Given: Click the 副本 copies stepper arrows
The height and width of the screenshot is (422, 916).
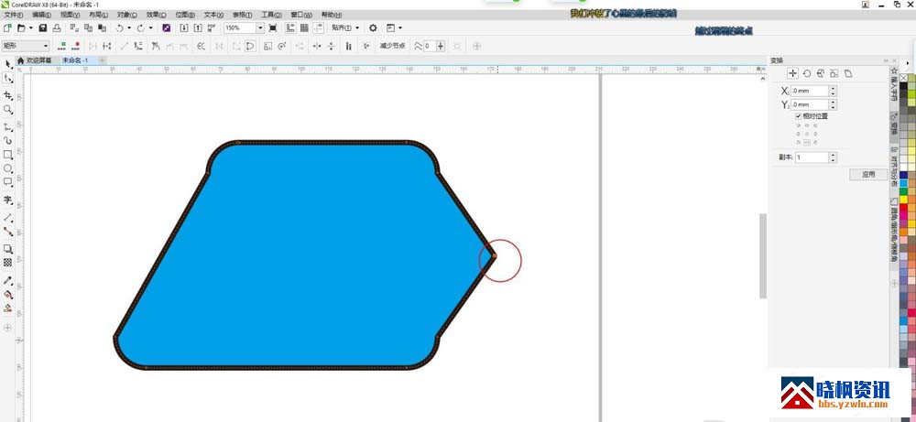Looking at the screenshot, I should [x=833, y=157].
